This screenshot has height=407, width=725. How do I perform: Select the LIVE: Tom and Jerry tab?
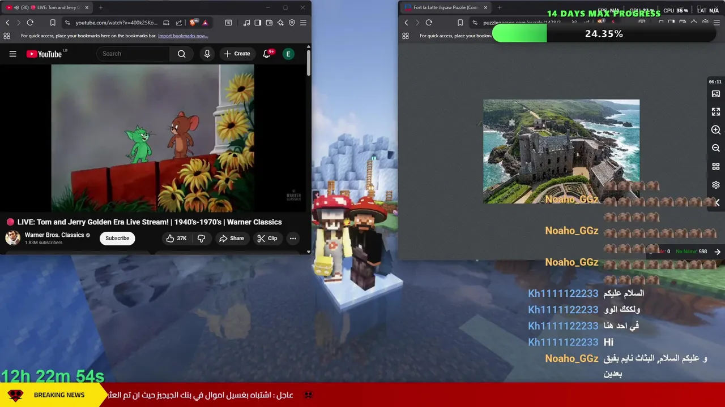(48, 7)
